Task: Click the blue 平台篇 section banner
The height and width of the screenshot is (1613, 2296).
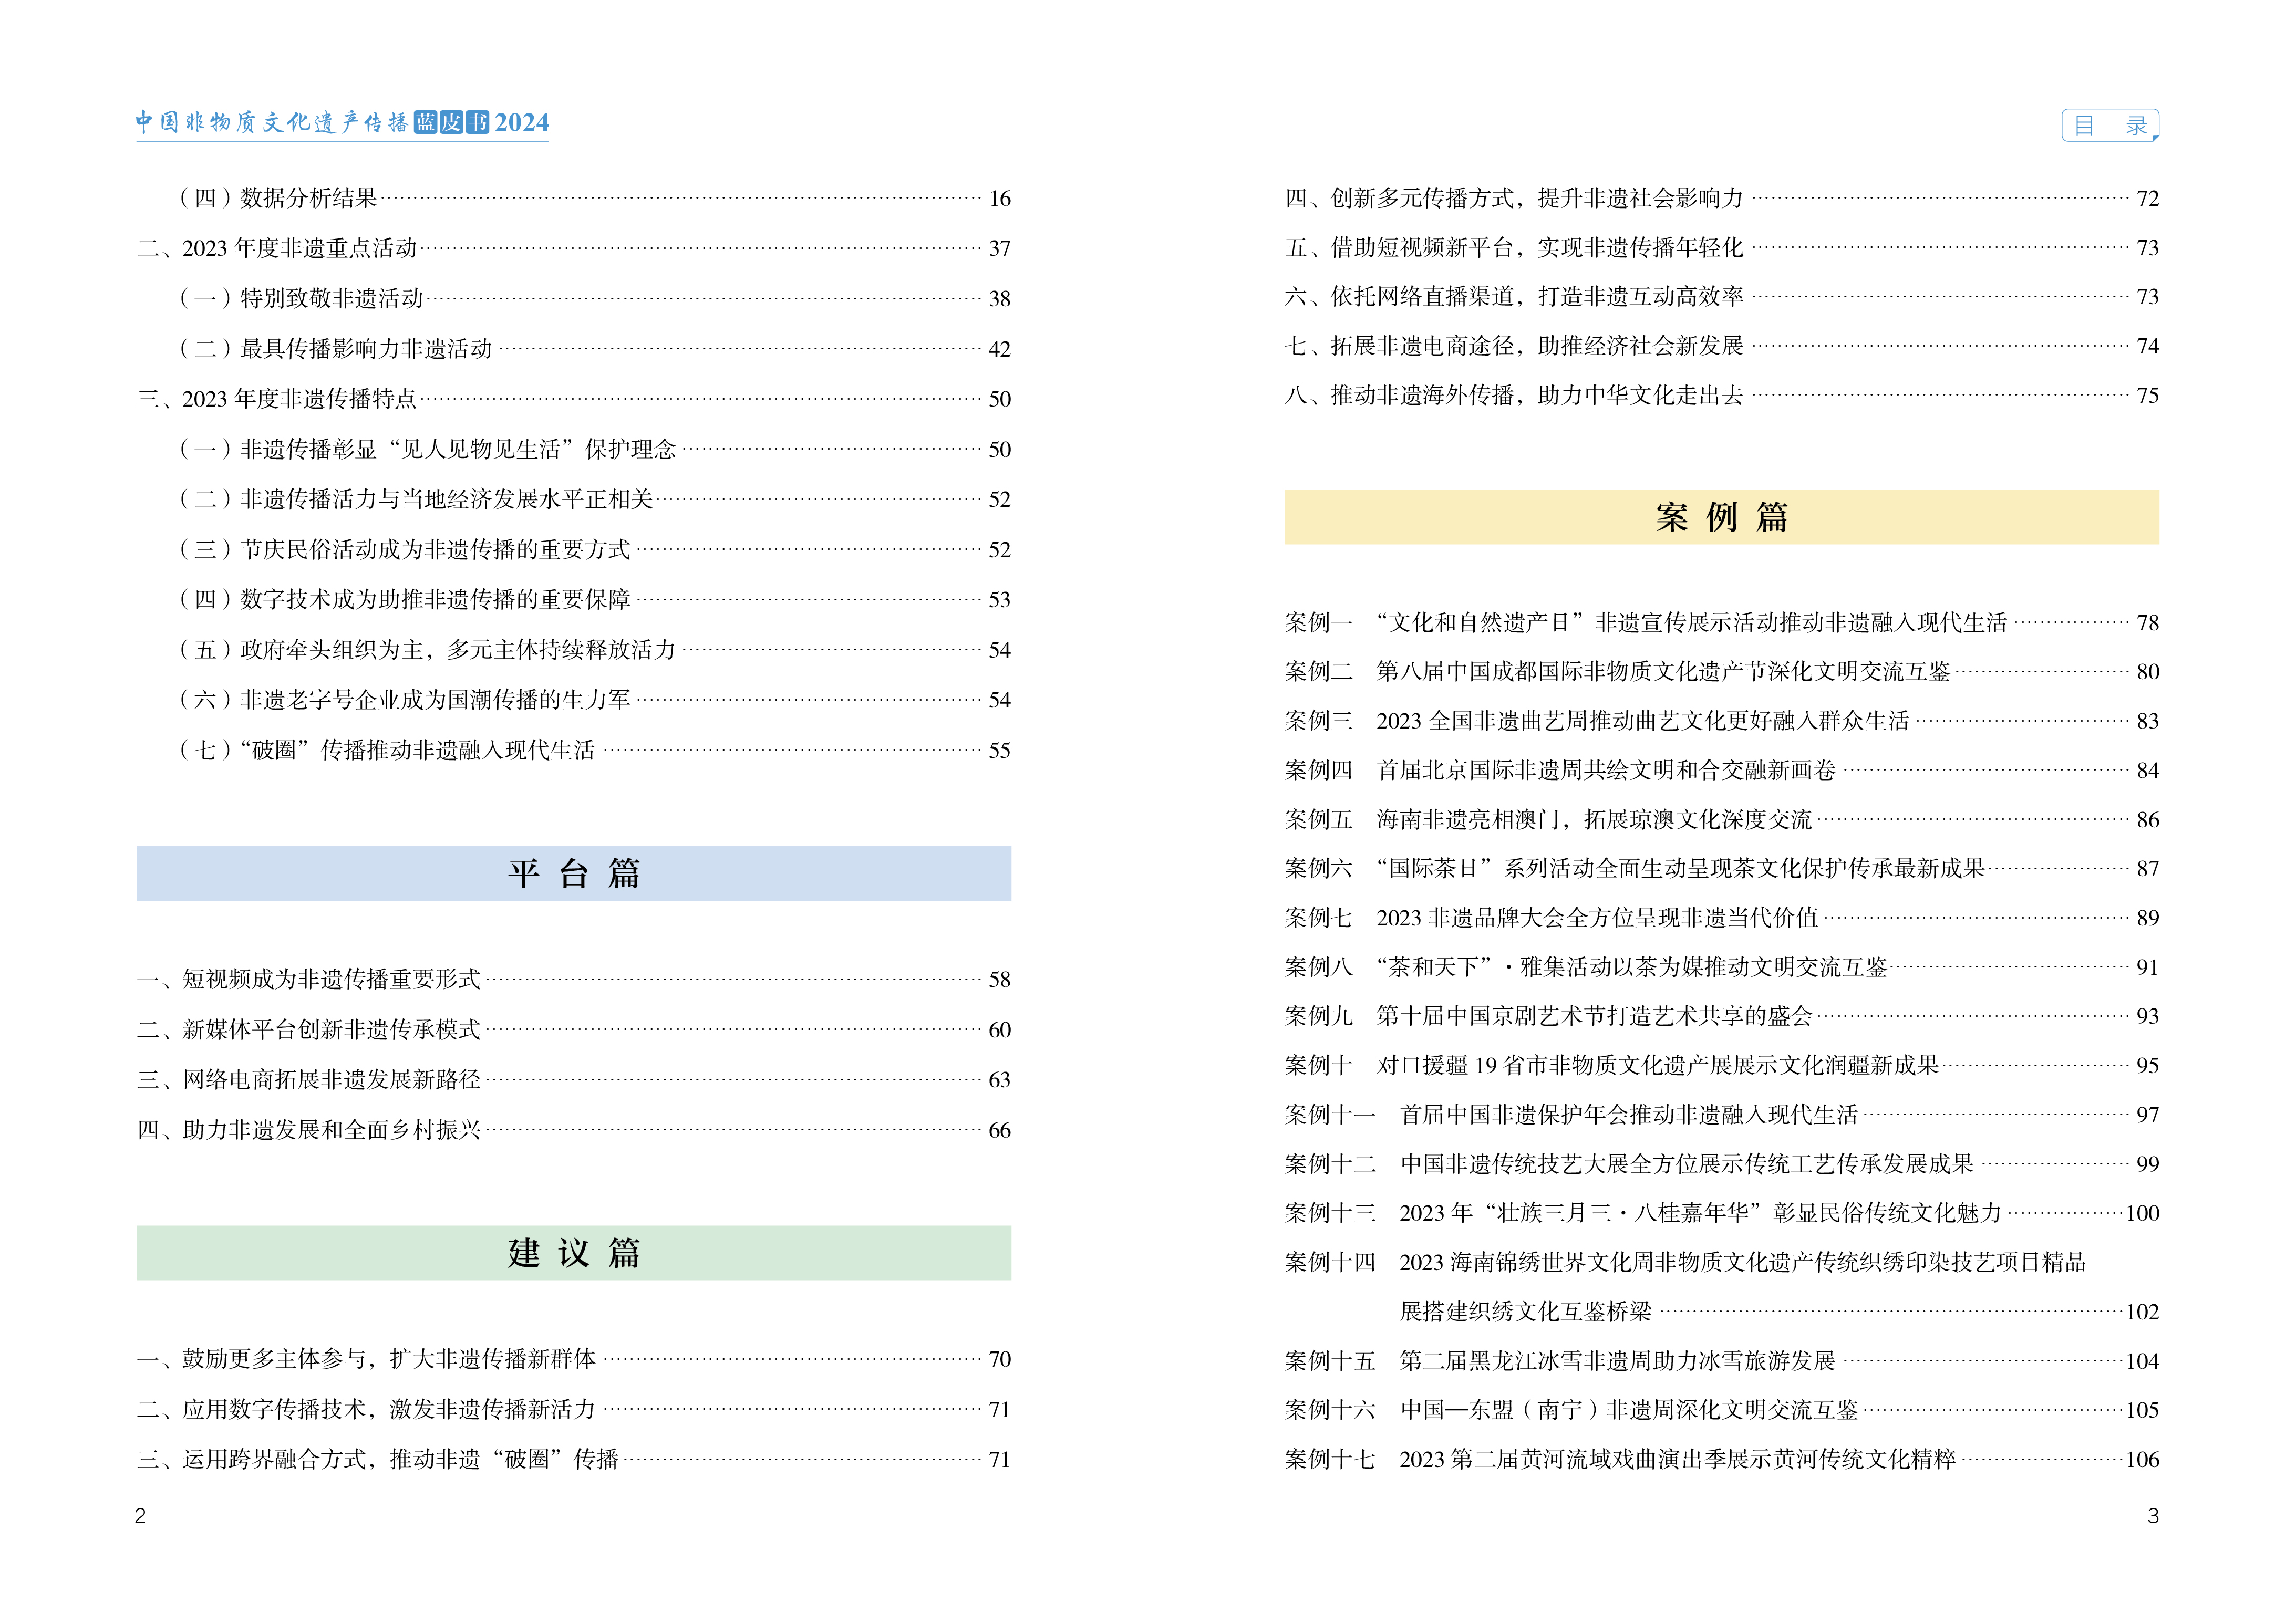Action: tap(574, 873)
